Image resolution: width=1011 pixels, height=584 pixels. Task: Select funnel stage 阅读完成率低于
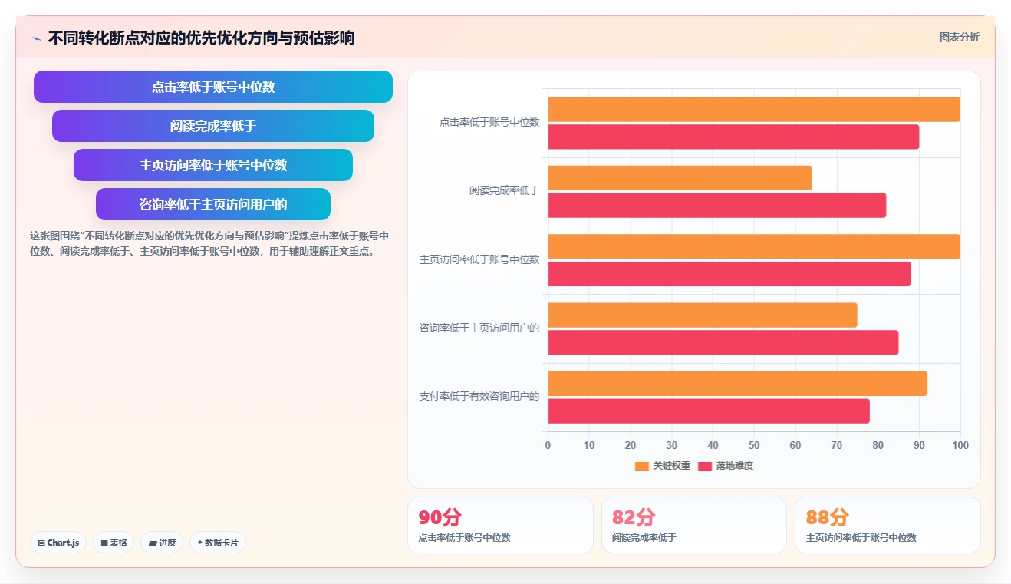pos(213,126)
